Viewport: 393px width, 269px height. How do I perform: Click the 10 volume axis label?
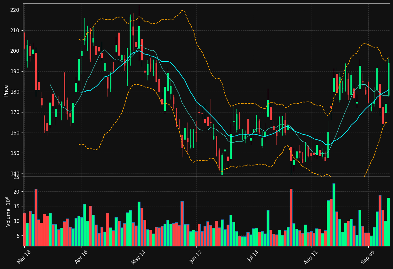(16, 221)
